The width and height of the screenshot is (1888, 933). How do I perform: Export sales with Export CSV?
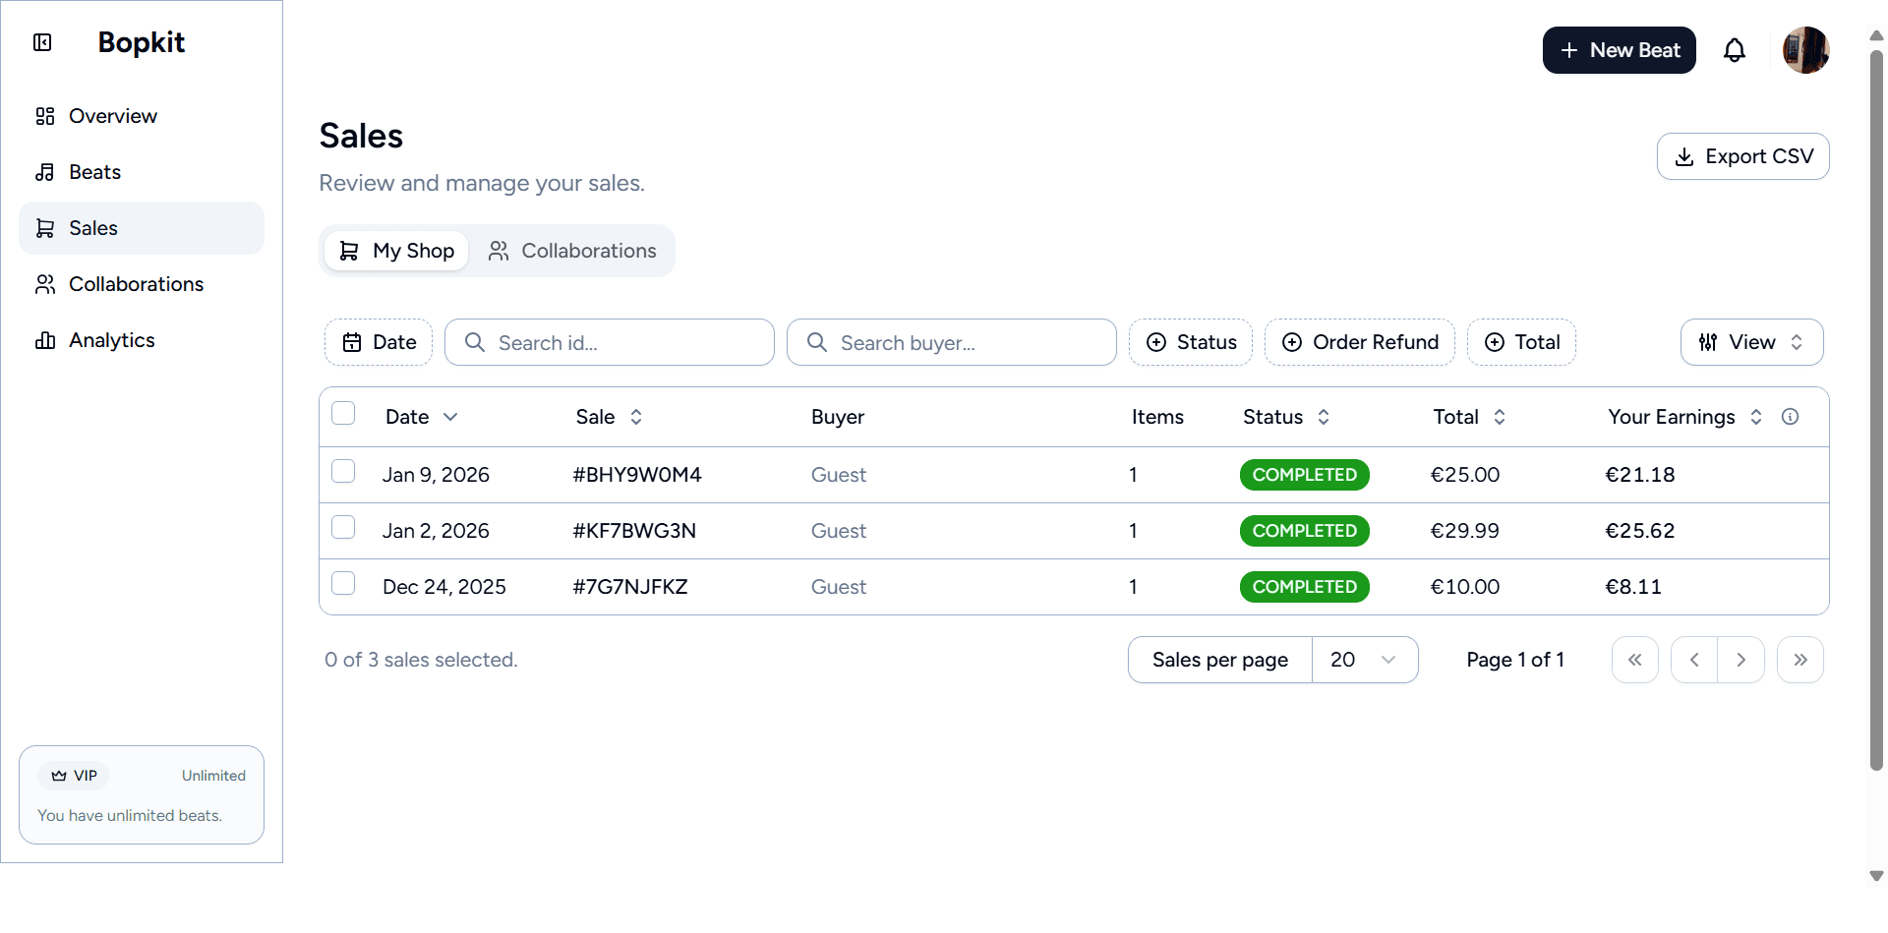[x=1742, y=155]
